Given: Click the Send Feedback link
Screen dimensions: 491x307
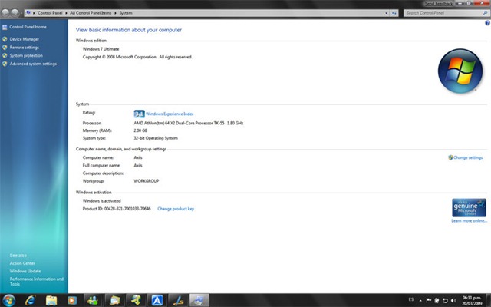Looking at the screenshot, I should pyautogui.click(x=438, y=4).
